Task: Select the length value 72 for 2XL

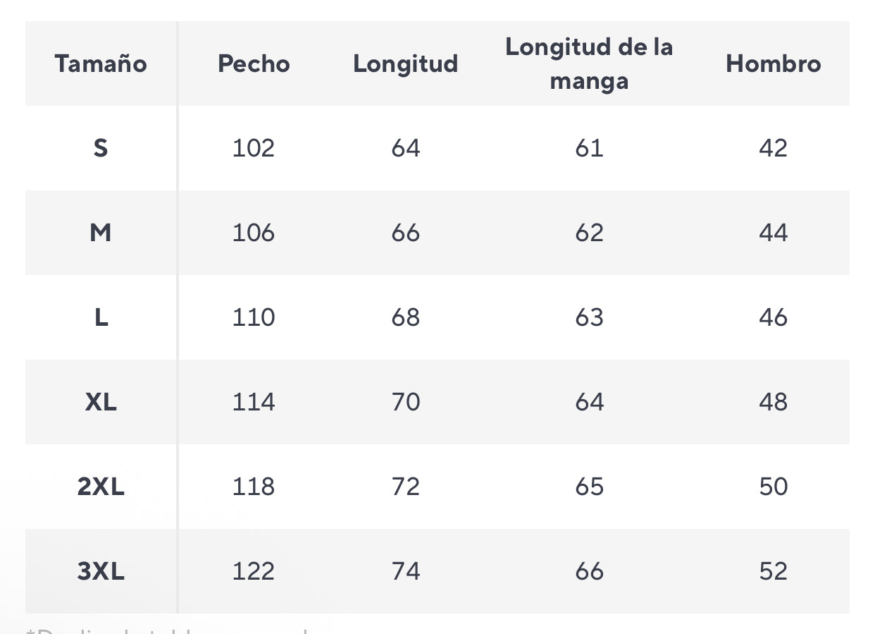Action: click(x=406, y=487)
